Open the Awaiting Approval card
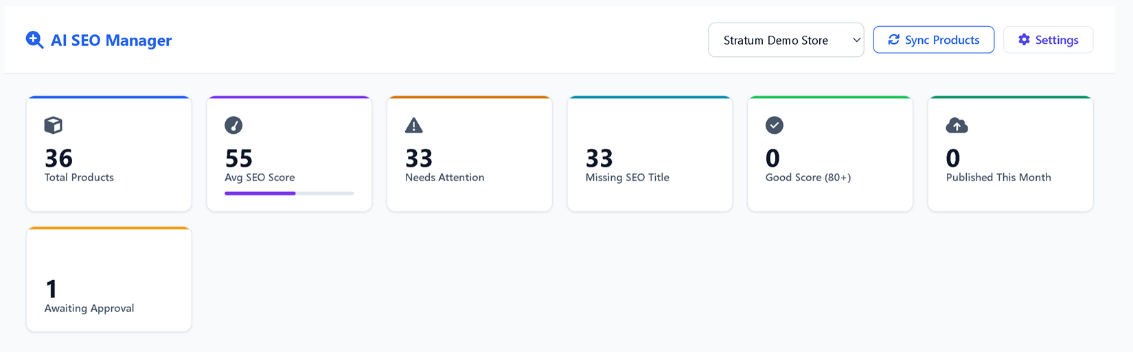This screenshot has width=1133, height=352. point(109,279)
